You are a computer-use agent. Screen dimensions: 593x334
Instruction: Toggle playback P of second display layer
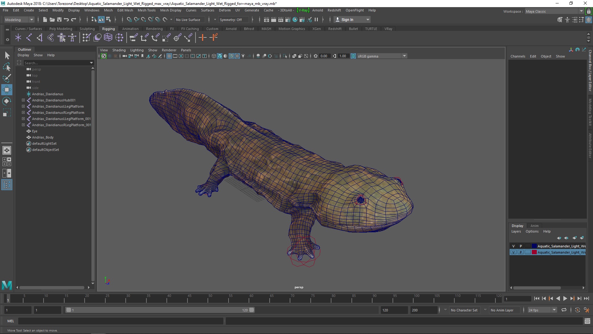point(521,252)
